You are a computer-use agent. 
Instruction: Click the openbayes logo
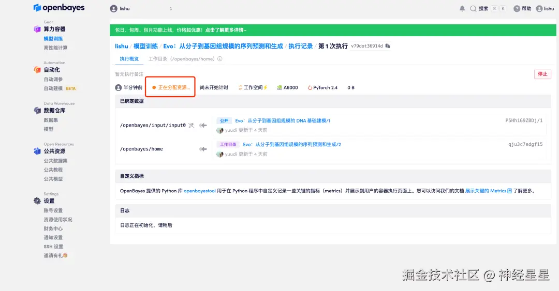pos(59,7)
